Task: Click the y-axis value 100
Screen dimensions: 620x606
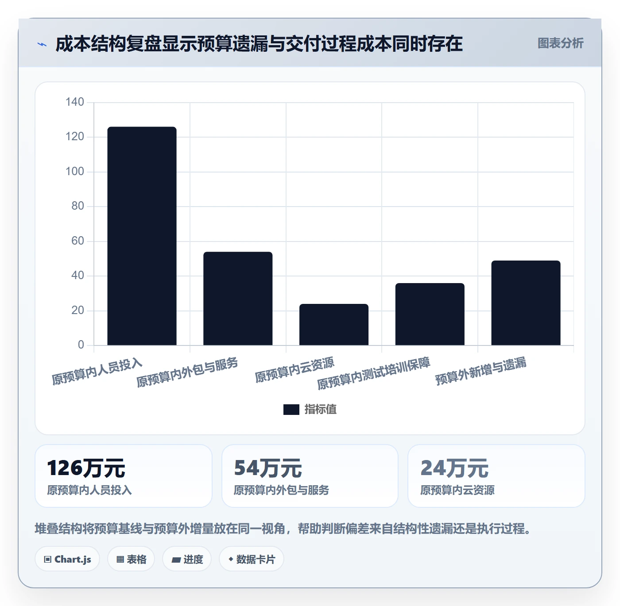Action: [75, 172]
